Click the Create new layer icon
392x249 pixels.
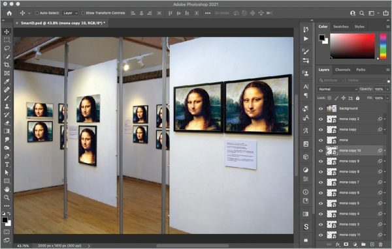coord(372,244)
